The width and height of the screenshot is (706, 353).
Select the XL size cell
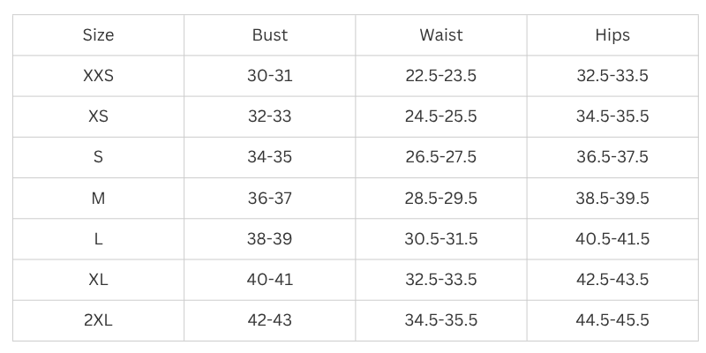point(98,280)
